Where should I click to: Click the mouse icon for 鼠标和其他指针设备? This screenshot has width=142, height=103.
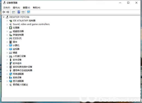coord(11,67)
